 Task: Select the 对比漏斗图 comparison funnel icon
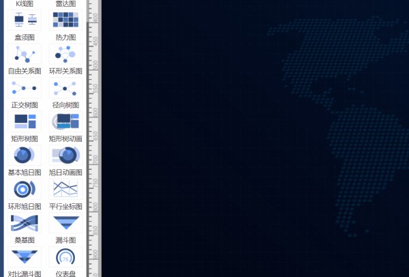25,257
